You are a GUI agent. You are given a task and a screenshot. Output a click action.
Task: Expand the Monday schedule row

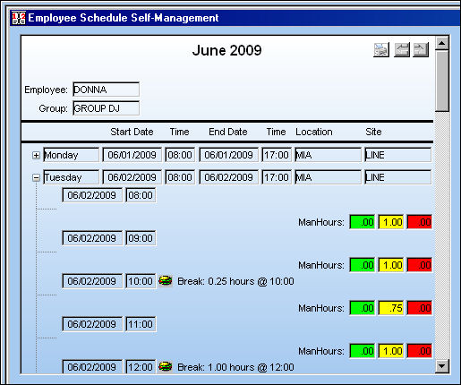click(x=36, y=155)
